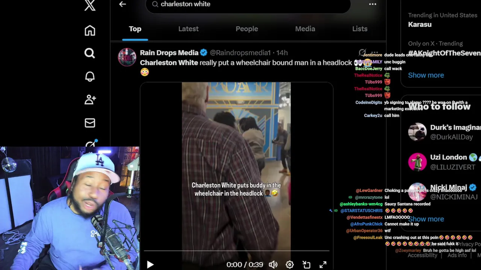Click the verified badge on Rain Drops Media
Image resolution: width=481 pixels, height=270 pixels.
[x=204, y=53]
